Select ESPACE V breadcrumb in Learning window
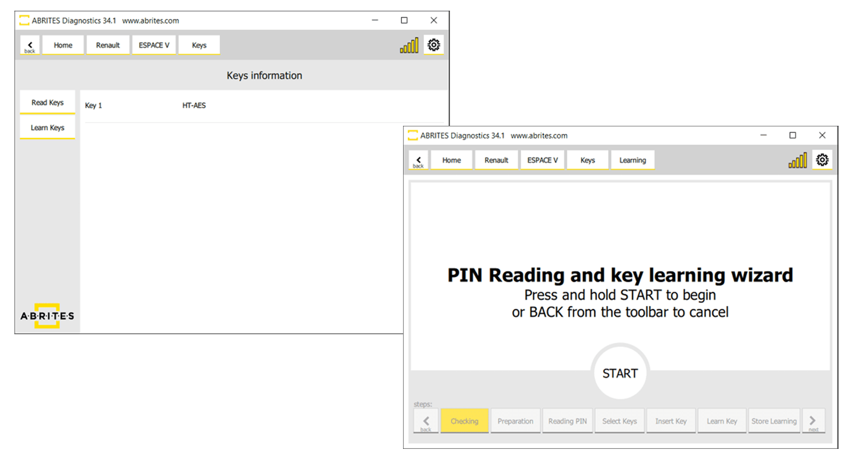 (543, 160)
